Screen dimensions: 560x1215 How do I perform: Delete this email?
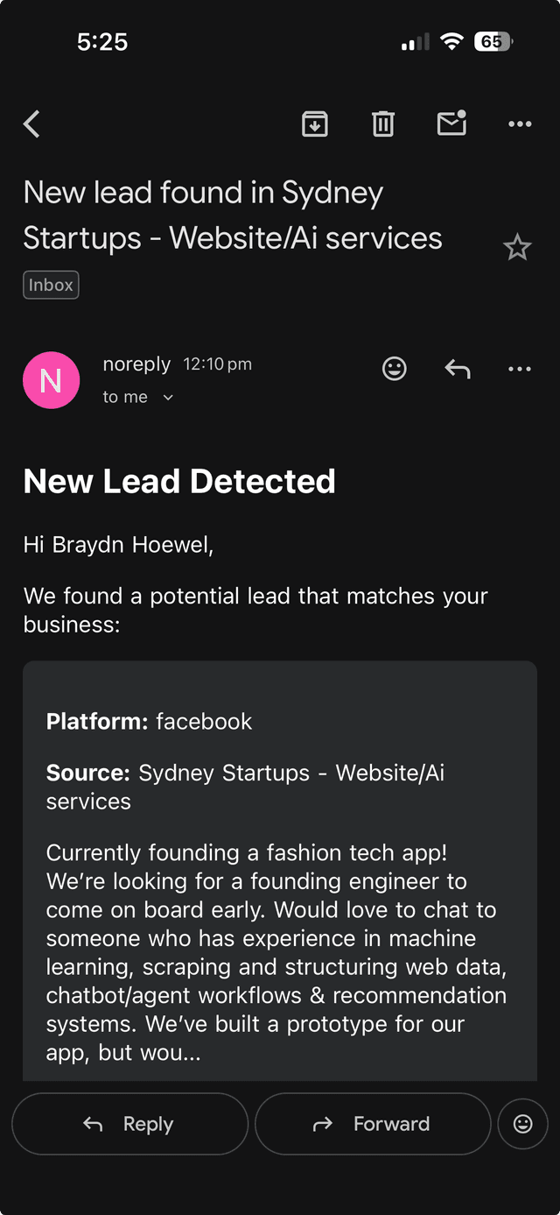point(382,124)
